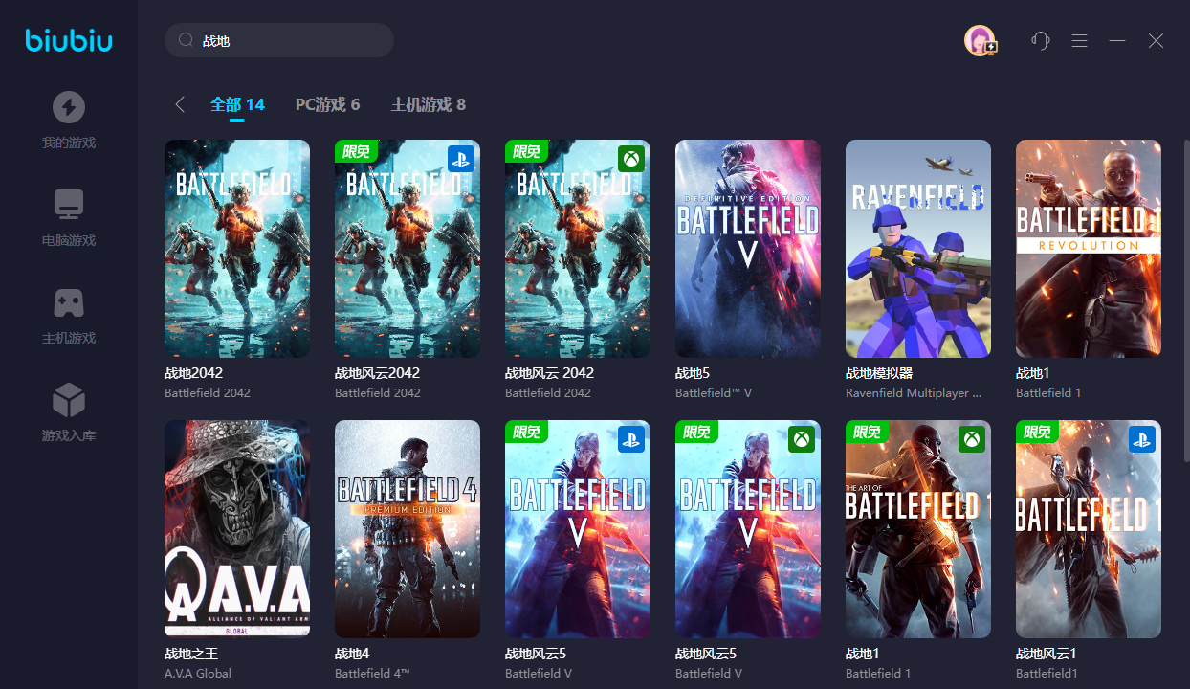1190x689 pixels.
Task: Select the 全部 14 tab
Action: pyautogui.click(x=237, y=104)
